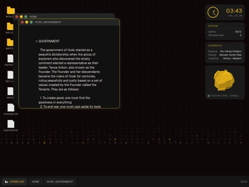
Task: Click the HOME window title text
Action: pyautogui.click(x=33, y=17)
